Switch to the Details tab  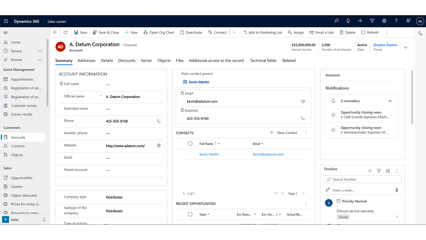click(x=107, y=61)
